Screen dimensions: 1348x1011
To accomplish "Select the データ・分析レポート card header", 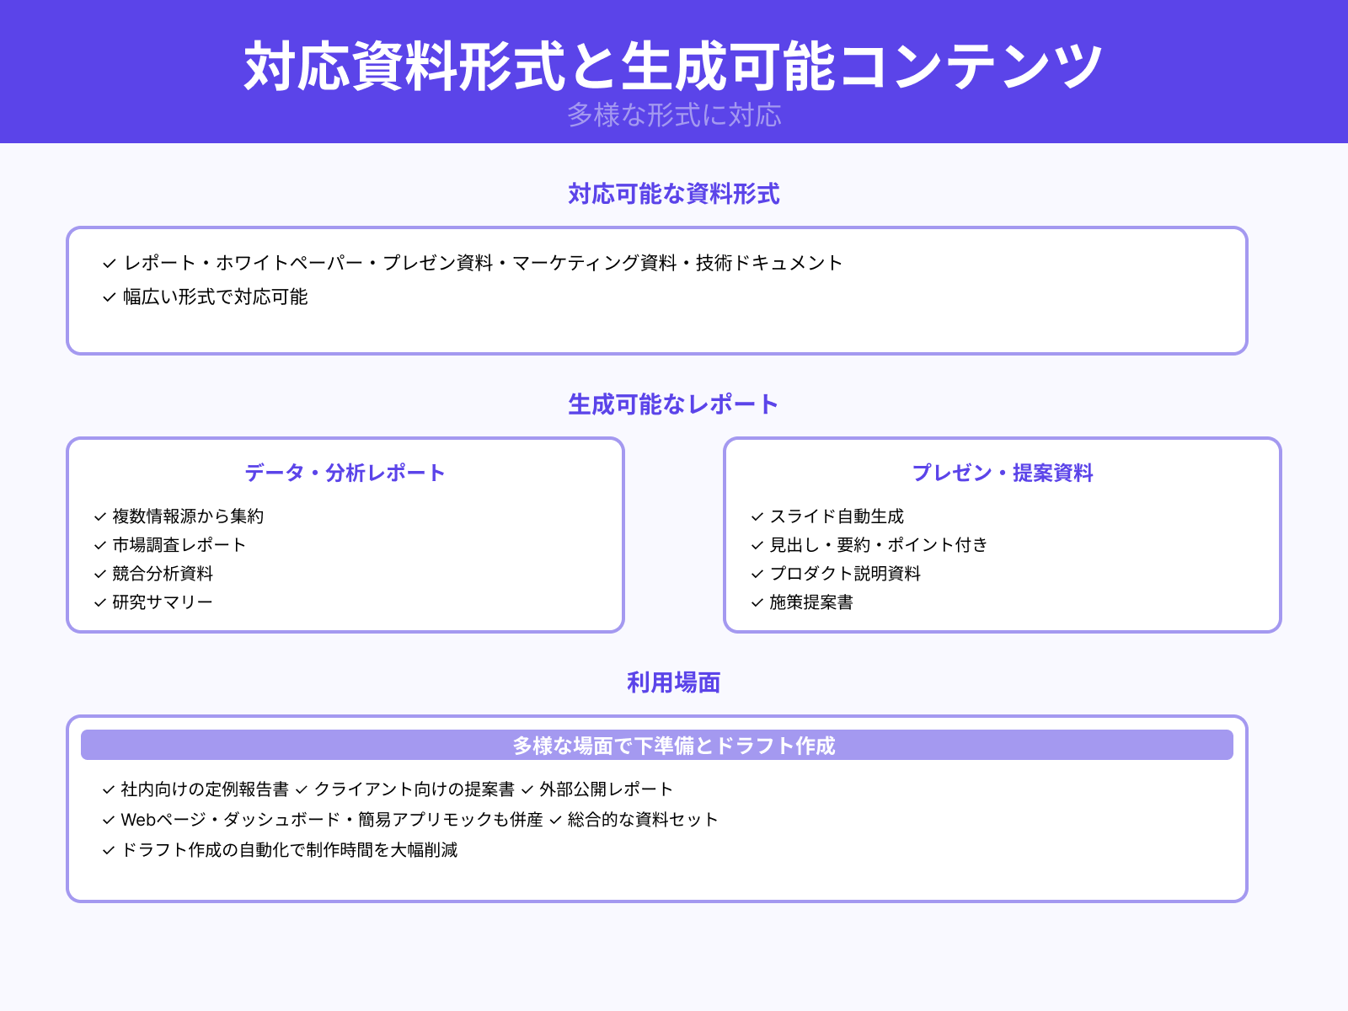I will 345,473.
